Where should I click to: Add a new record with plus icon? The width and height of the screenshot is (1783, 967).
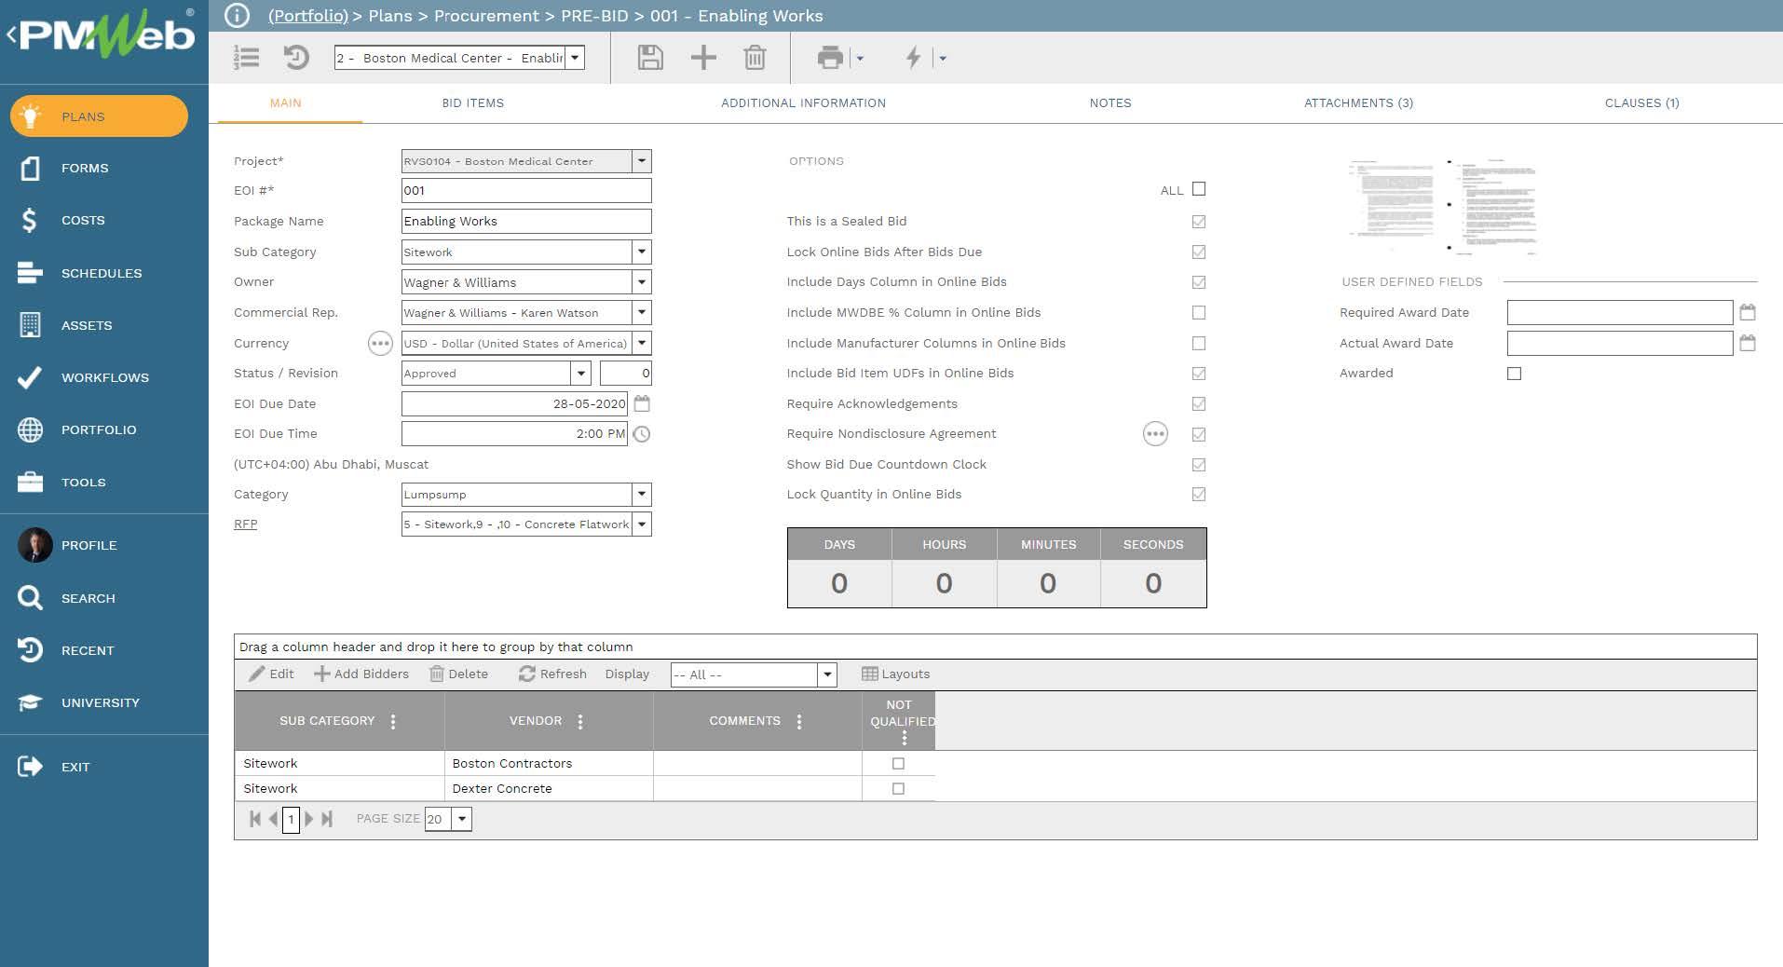click(703, 58)
